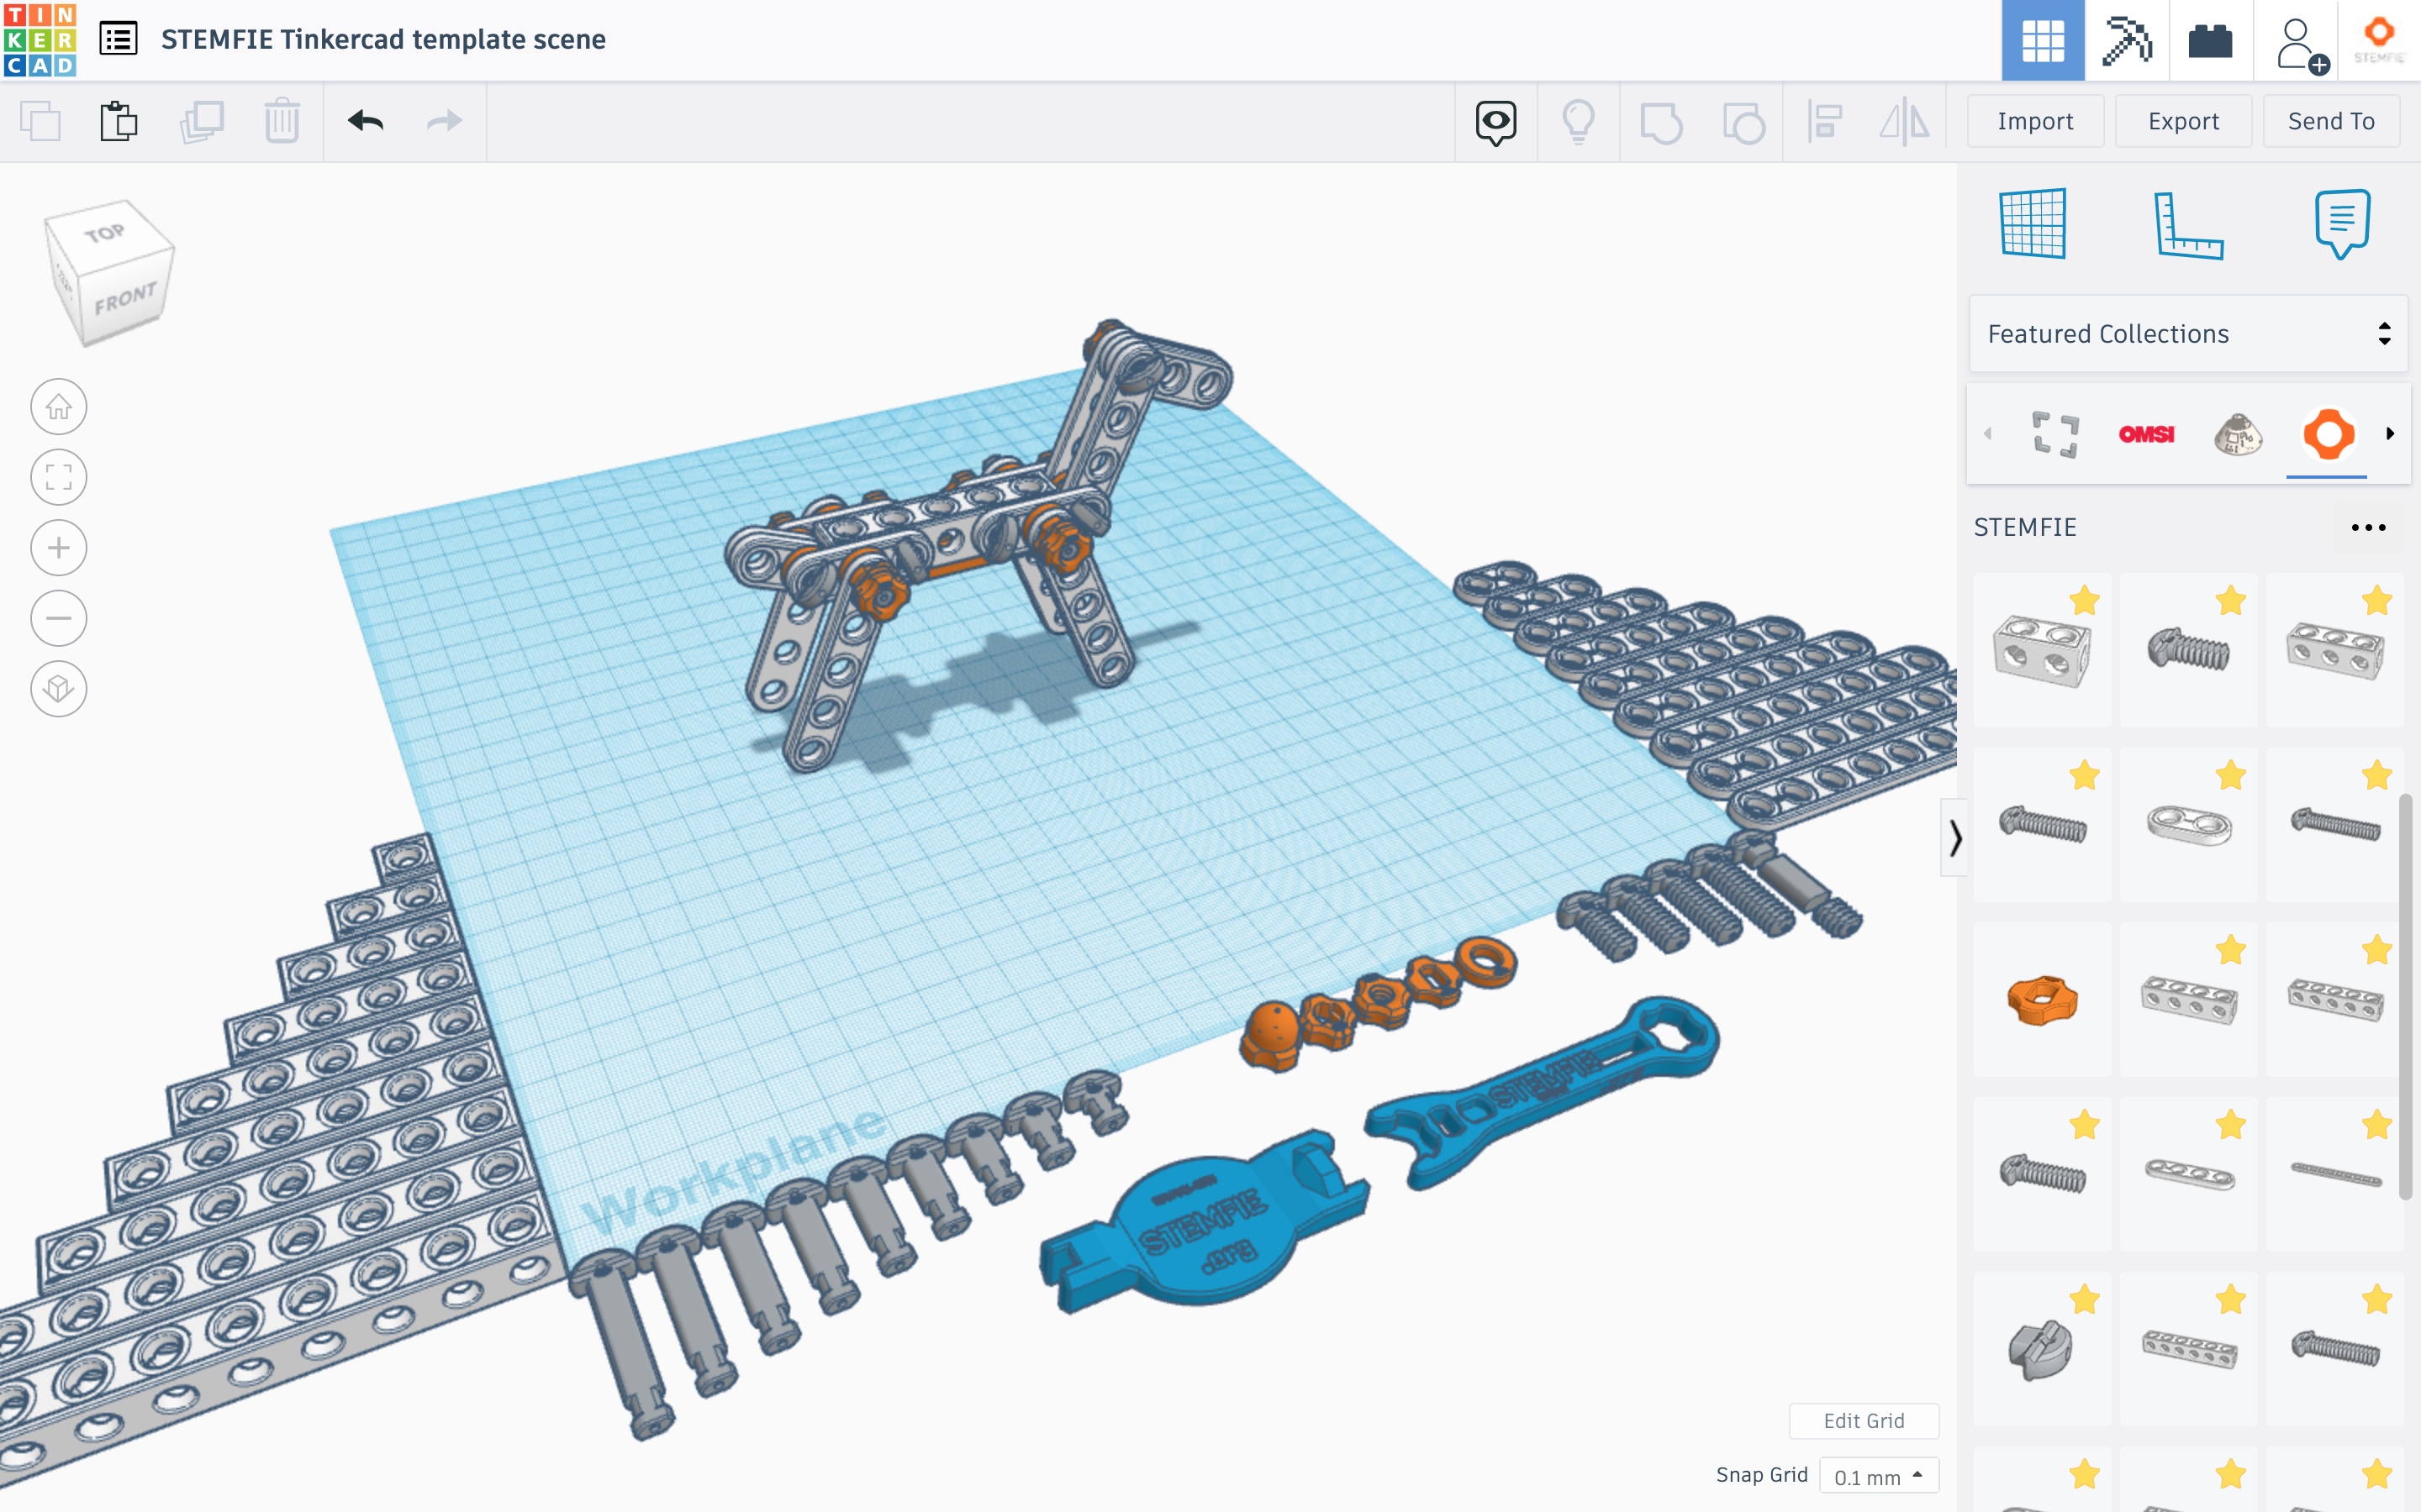Screen dimensions: 2421x1512
Task: Go to next collection arrow
Action: click(2390, 434)
